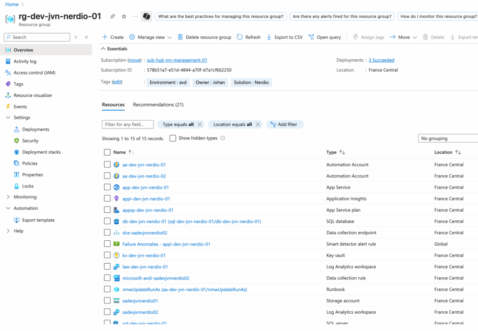Pin the resource group to dashboard
Viewport: 478px width, 331px height.
click(112, 16)
